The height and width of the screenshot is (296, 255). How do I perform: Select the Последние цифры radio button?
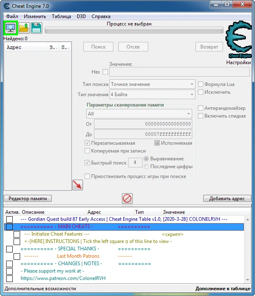[x=146, y=166]
